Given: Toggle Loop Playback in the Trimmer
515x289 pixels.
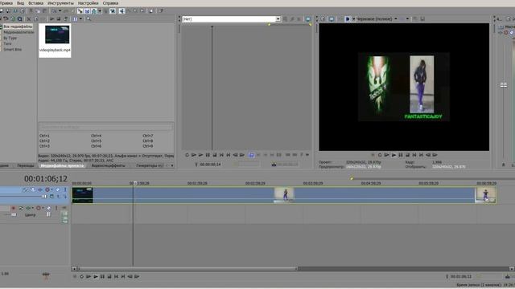Looking at the screenshot, I should (187, 155).
